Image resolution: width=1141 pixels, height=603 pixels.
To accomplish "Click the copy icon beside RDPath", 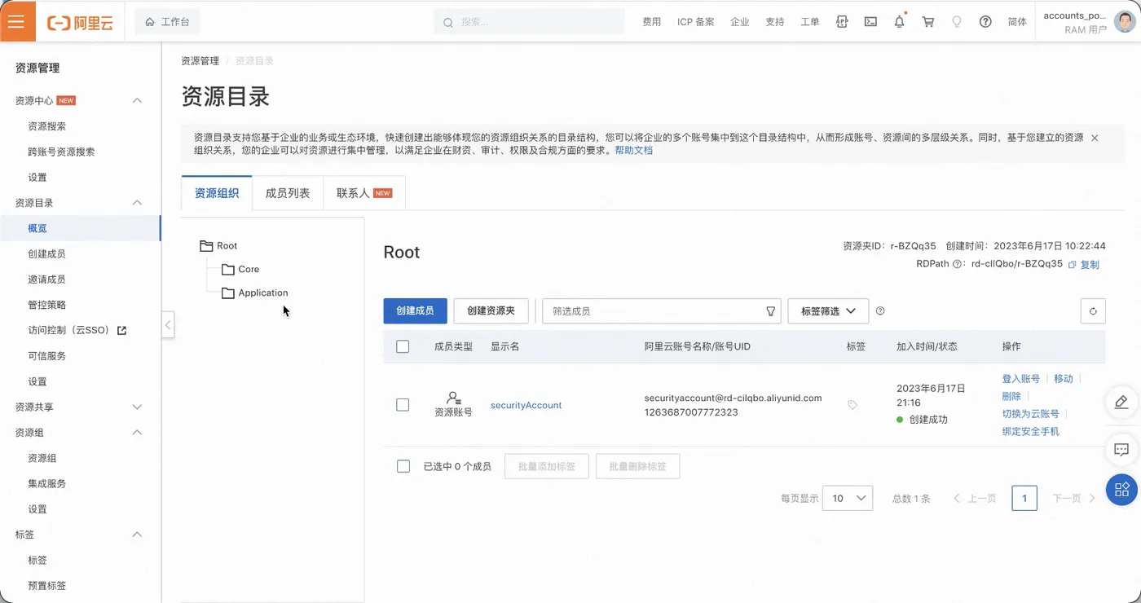I will click(x=1073, y=265).
